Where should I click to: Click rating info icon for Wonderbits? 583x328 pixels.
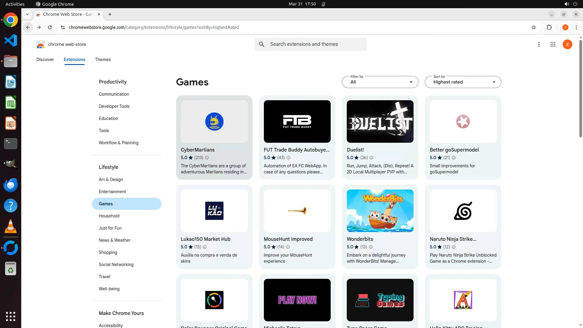point(371,247)
